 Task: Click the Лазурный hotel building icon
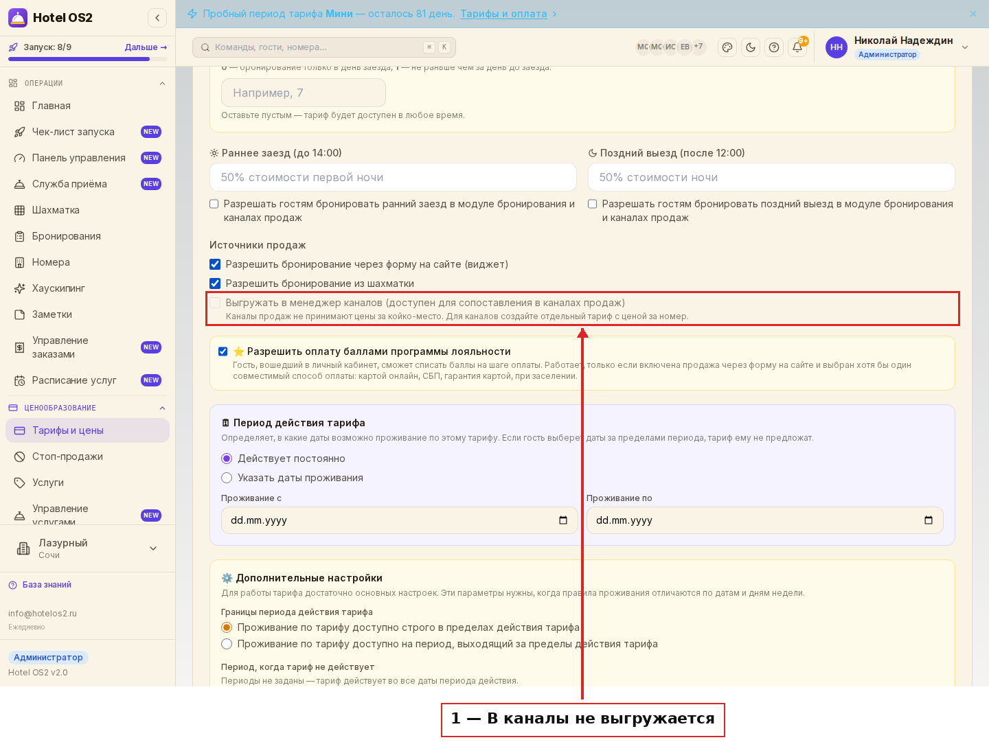[x=23, y=548]
